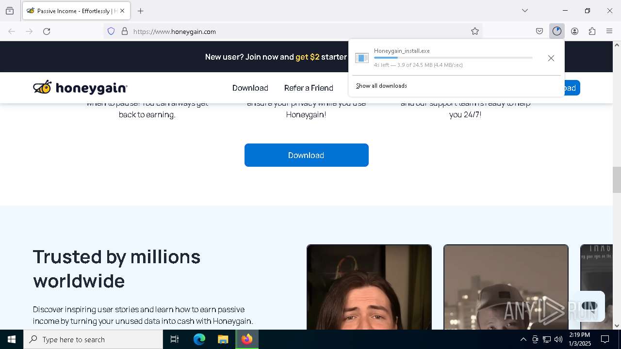
Task: Save page to Pocket
Action: point(539,32)
